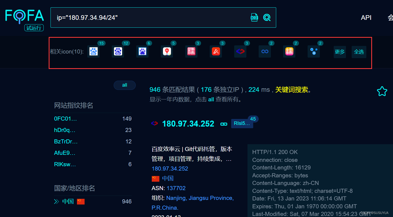Click the "Date: Fri, 13 Jan 2023" line
Screen dimensions: 393x217
299,199
